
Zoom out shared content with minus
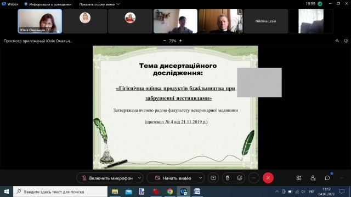click(165, 41)
